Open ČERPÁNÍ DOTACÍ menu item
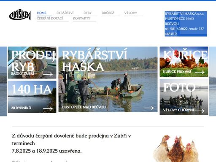Screen dimensions: 216x162 50,18
